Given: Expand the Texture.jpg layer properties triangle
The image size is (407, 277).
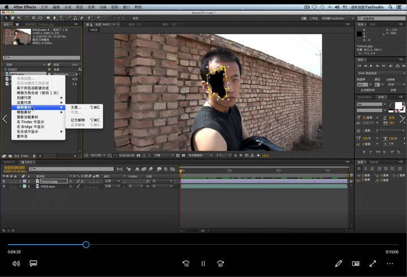Looking at the screenshot, I should (20, 181).
